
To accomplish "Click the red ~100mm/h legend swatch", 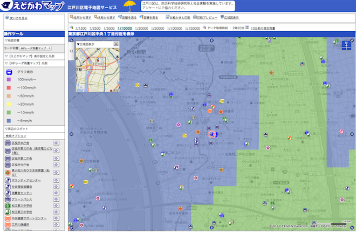I will (x=9, y=88).
